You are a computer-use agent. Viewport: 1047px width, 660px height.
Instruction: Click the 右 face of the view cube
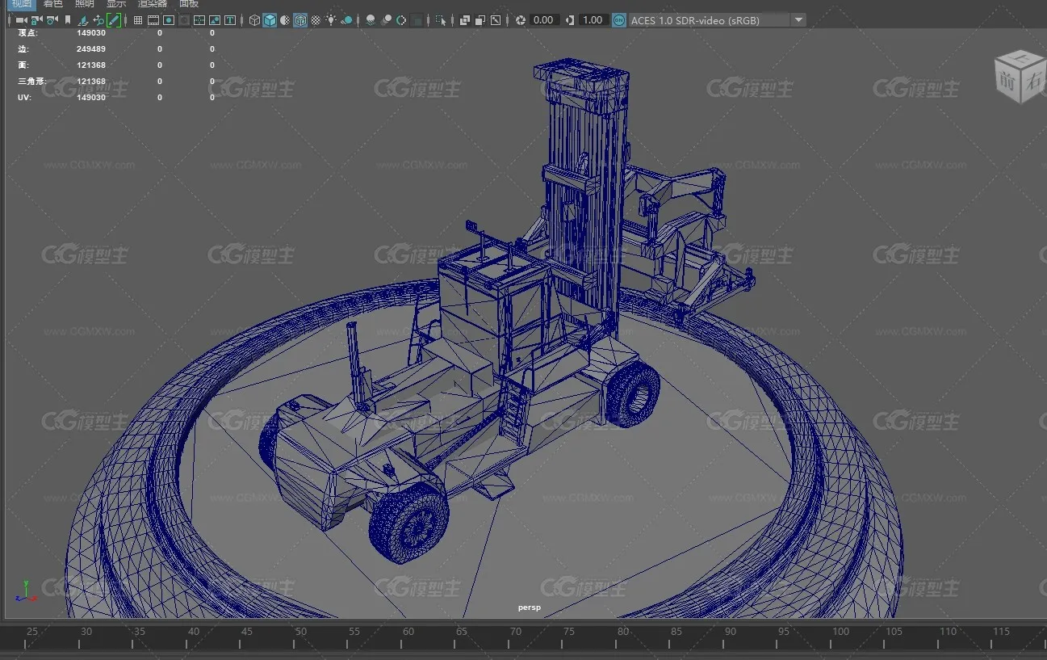(1033, 80)
